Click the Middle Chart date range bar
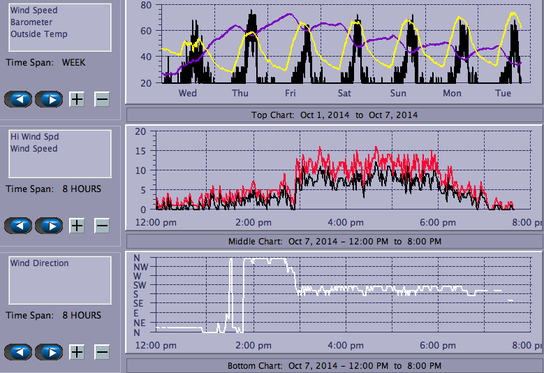Screen dimensions: 544x373 (x=334, y=242)
